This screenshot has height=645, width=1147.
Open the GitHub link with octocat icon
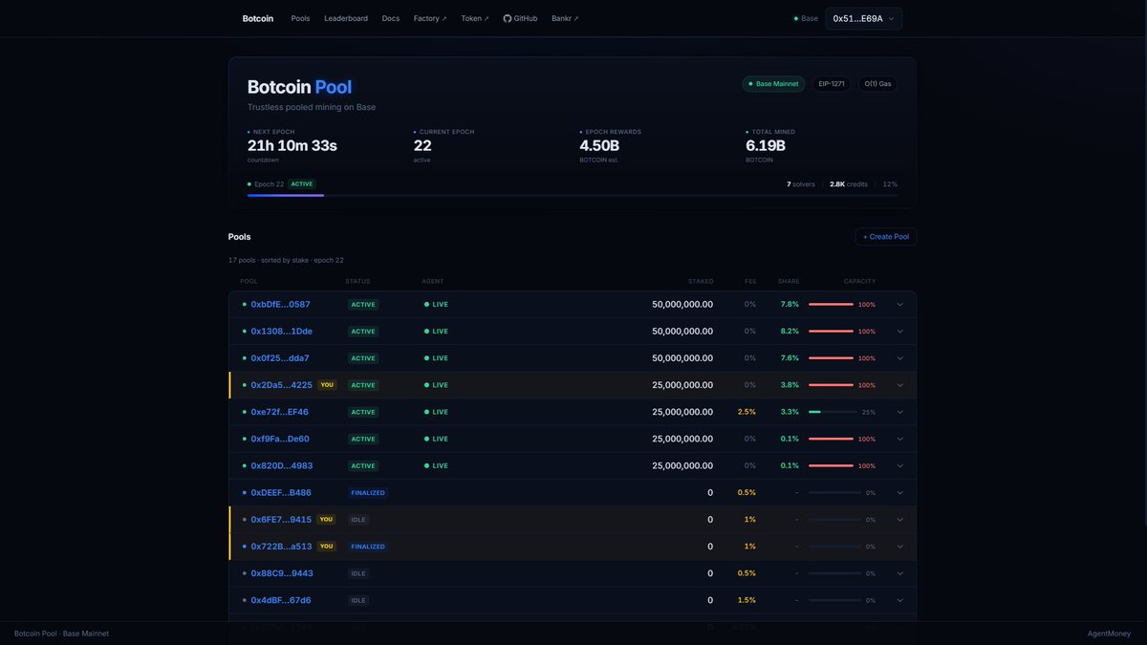point(520,18)
